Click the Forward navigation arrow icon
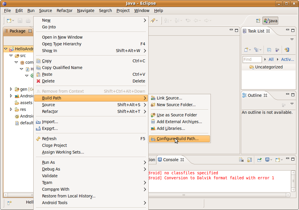 206,20
